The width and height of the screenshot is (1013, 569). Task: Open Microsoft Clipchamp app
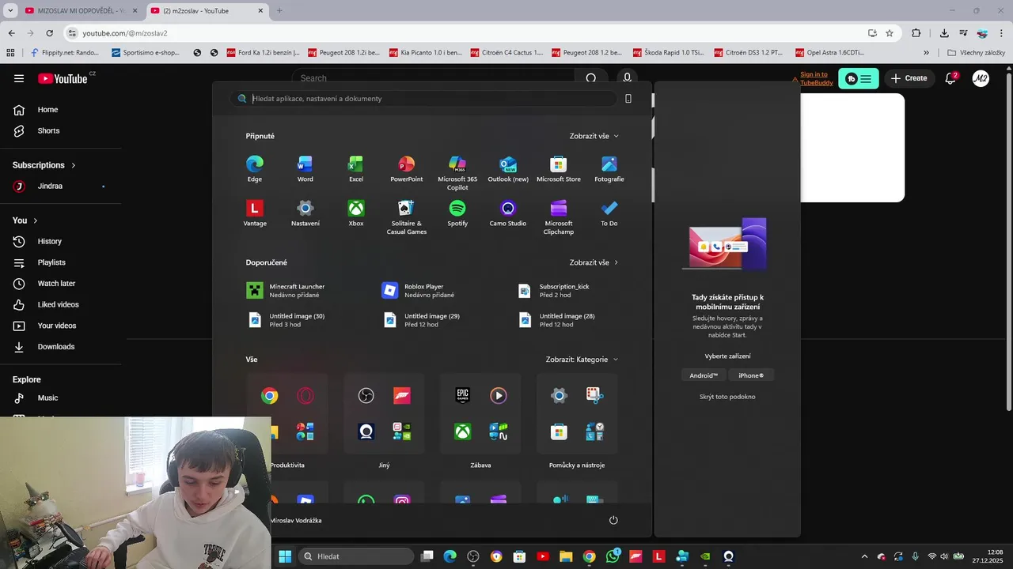(559, 217)
